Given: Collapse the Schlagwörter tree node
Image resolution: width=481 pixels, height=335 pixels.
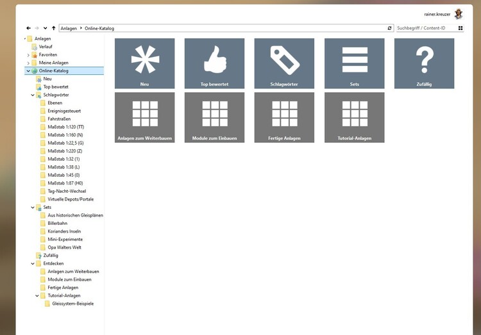Looking at the screenshot, I should 33,95.
